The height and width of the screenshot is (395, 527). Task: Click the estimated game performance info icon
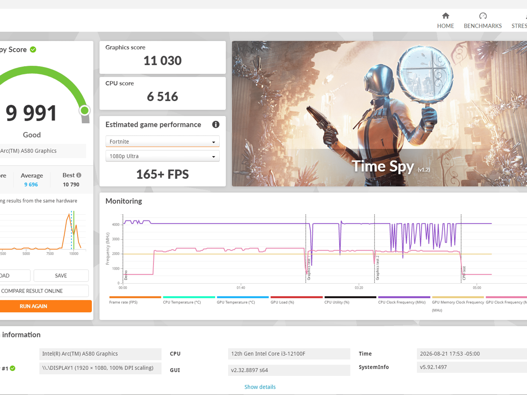(x=216, y=124)
